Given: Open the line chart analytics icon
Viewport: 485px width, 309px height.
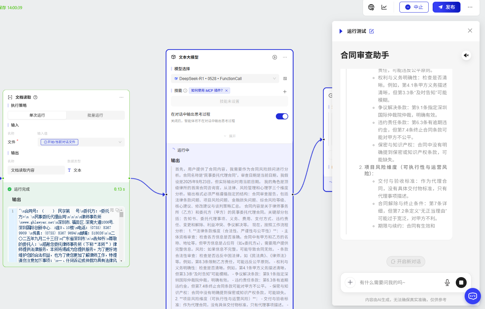Looking at the screenshot, I should pos(384,7).
